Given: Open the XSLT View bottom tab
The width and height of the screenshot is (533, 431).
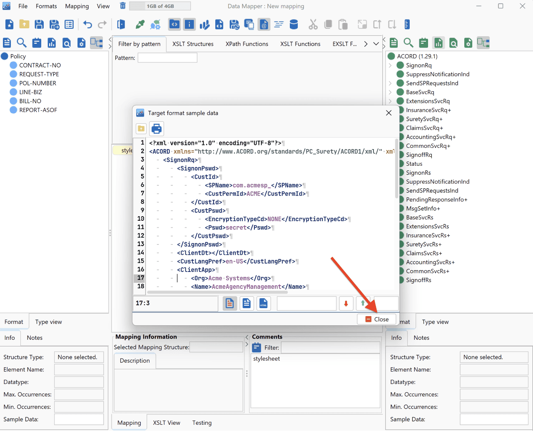Looking at the screenshot, I should [167, 423].
